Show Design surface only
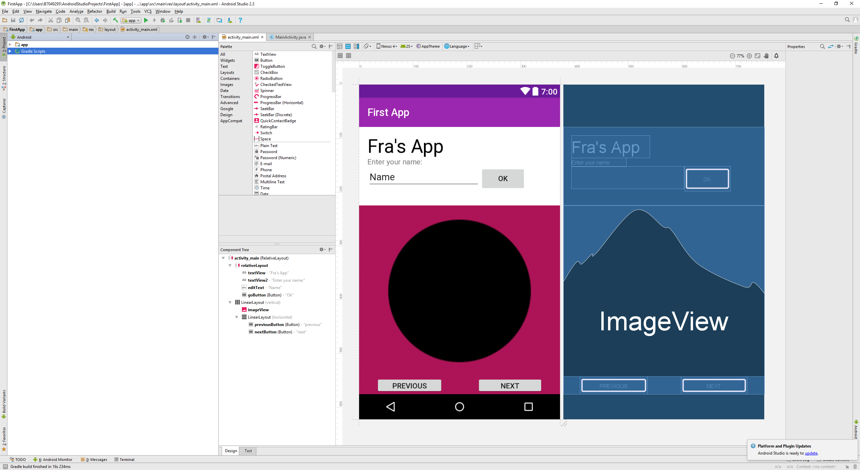Screen dimensions: 860x470 coord(340,46)
